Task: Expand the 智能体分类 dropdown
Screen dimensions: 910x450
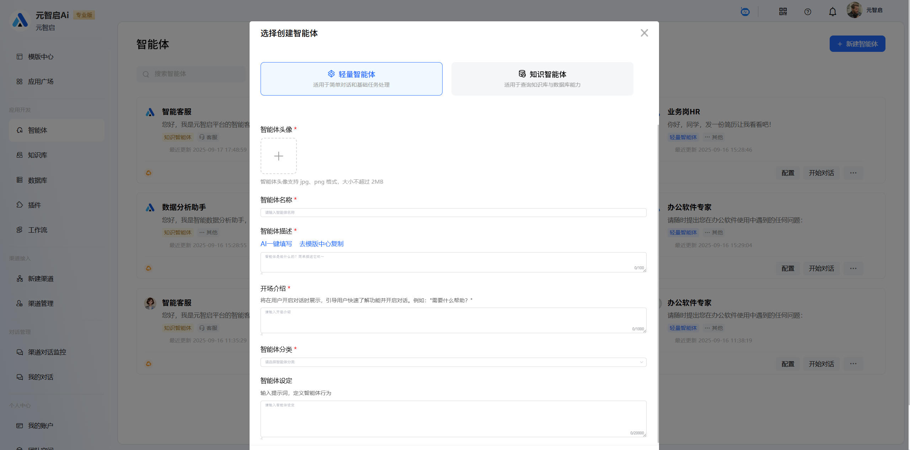Action: [x=453, y=362]
